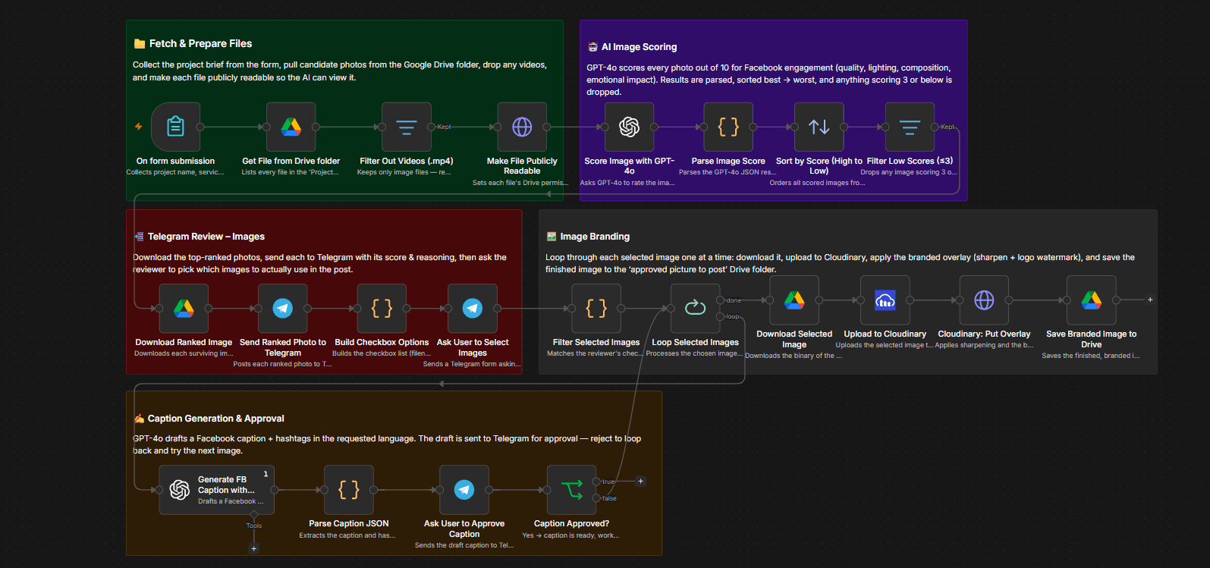
Task: Open the Get File from Drive folder node
Action: tap(291, 127)
